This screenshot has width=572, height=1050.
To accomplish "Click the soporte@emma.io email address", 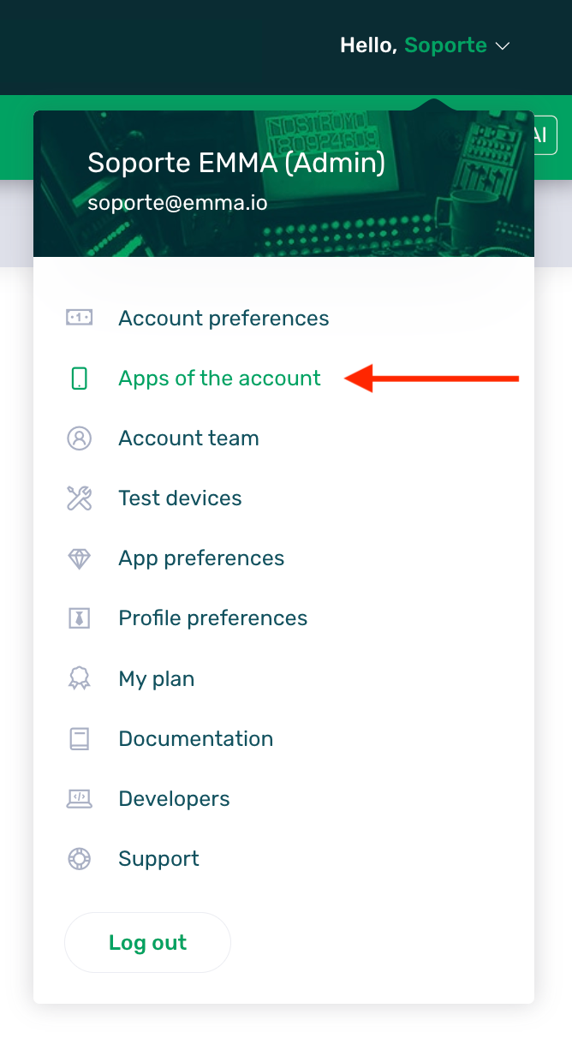I will click(177, 203).
